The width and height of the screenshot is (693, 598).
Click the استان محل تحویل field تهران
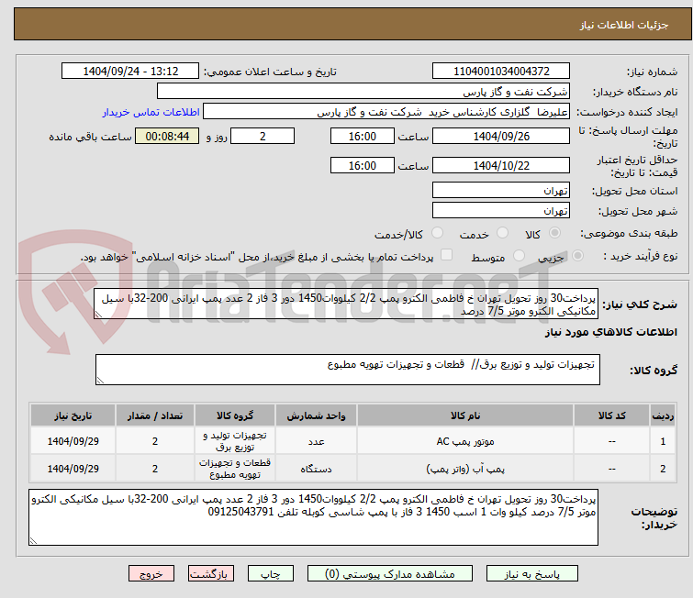501,191
